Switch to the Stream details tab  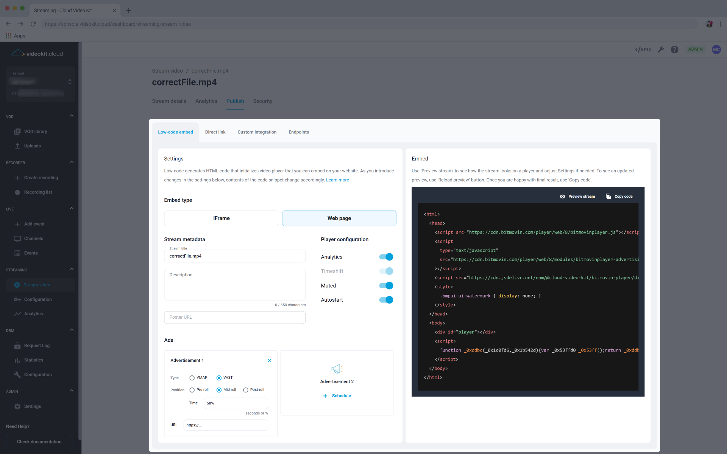click(169, 101)
